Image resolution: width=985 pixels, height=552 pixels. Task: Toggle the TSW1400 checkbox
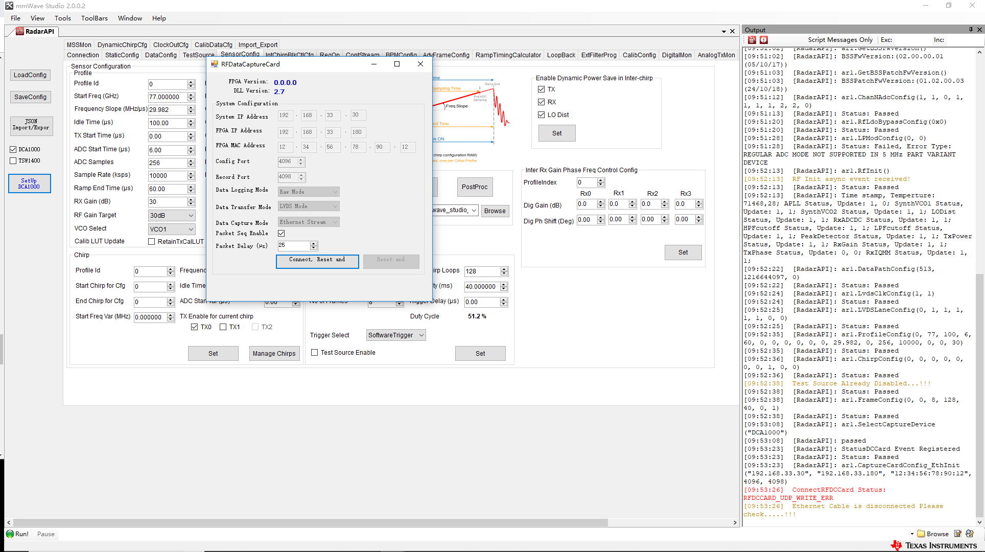tap(13, 160)
